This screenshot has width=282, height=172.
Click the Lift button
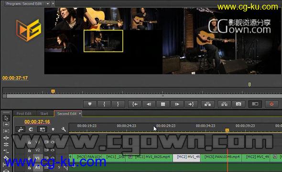pyautogui.click(x=207, y=104)
